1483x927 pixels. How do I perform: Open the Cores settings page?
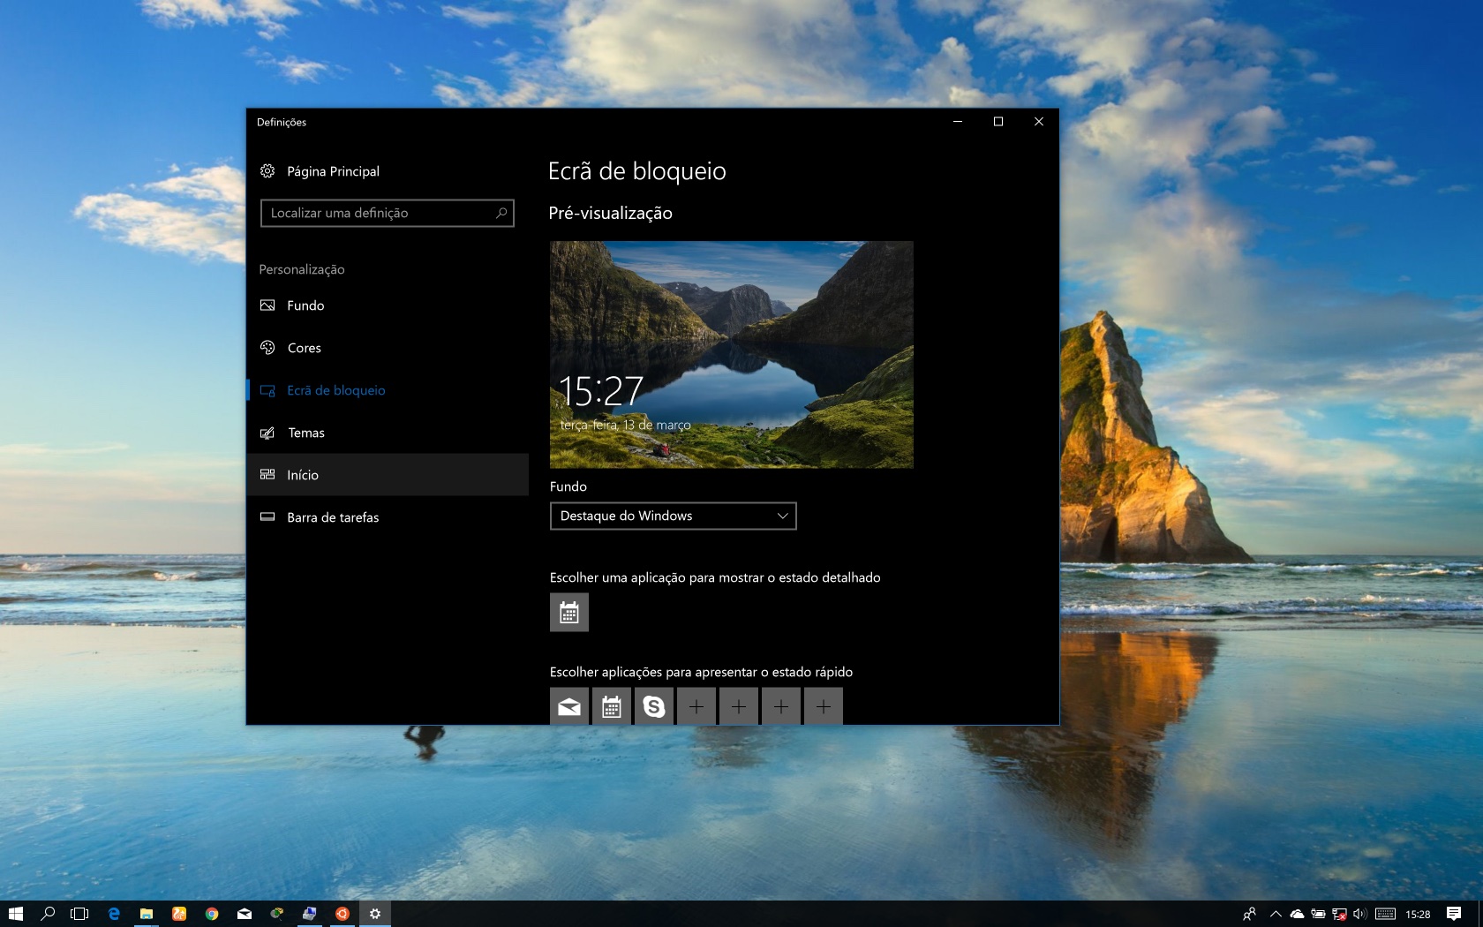(304, 348)
